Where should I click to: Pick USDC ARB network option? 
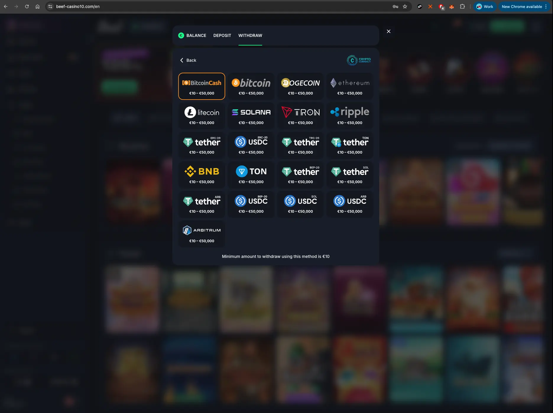tap(350, 204)
